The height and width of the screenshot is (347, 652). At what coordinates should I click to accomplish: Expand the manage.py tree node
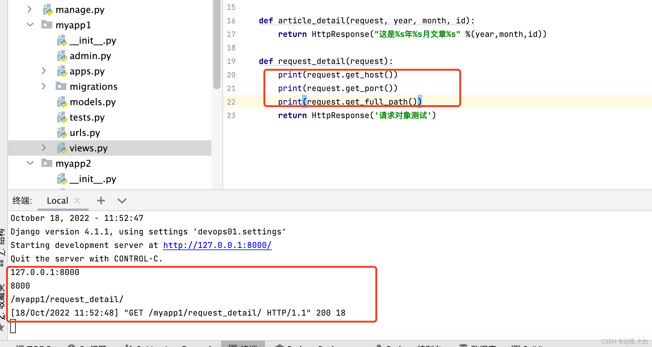[30, 9]
